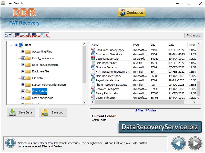Uncheck the Accounting Files checkbox

click(x=23, y=52)
